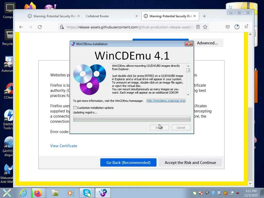Click the description box scroll-up arrow

[188, 66]
